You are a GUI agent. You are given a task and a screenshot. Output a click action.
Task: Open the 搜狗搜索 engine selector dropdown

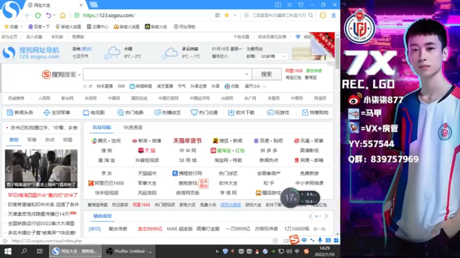(62, 75)
